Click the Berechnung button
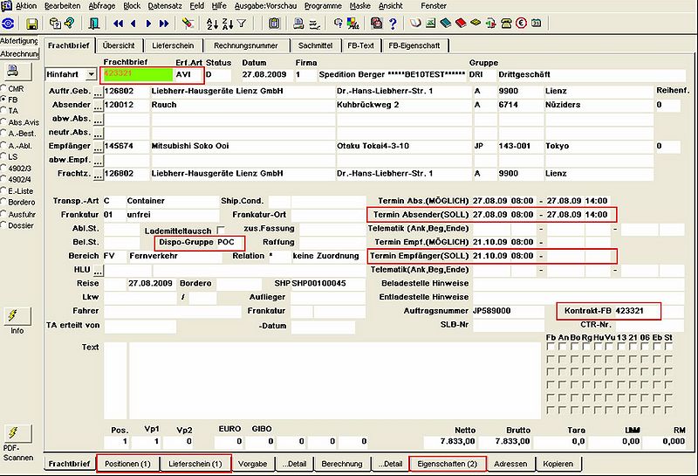The image size is (698, 476). coord(342,464)
